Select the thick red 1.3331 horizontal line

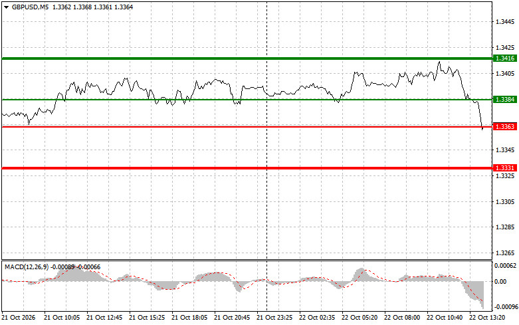coord(247,168)
